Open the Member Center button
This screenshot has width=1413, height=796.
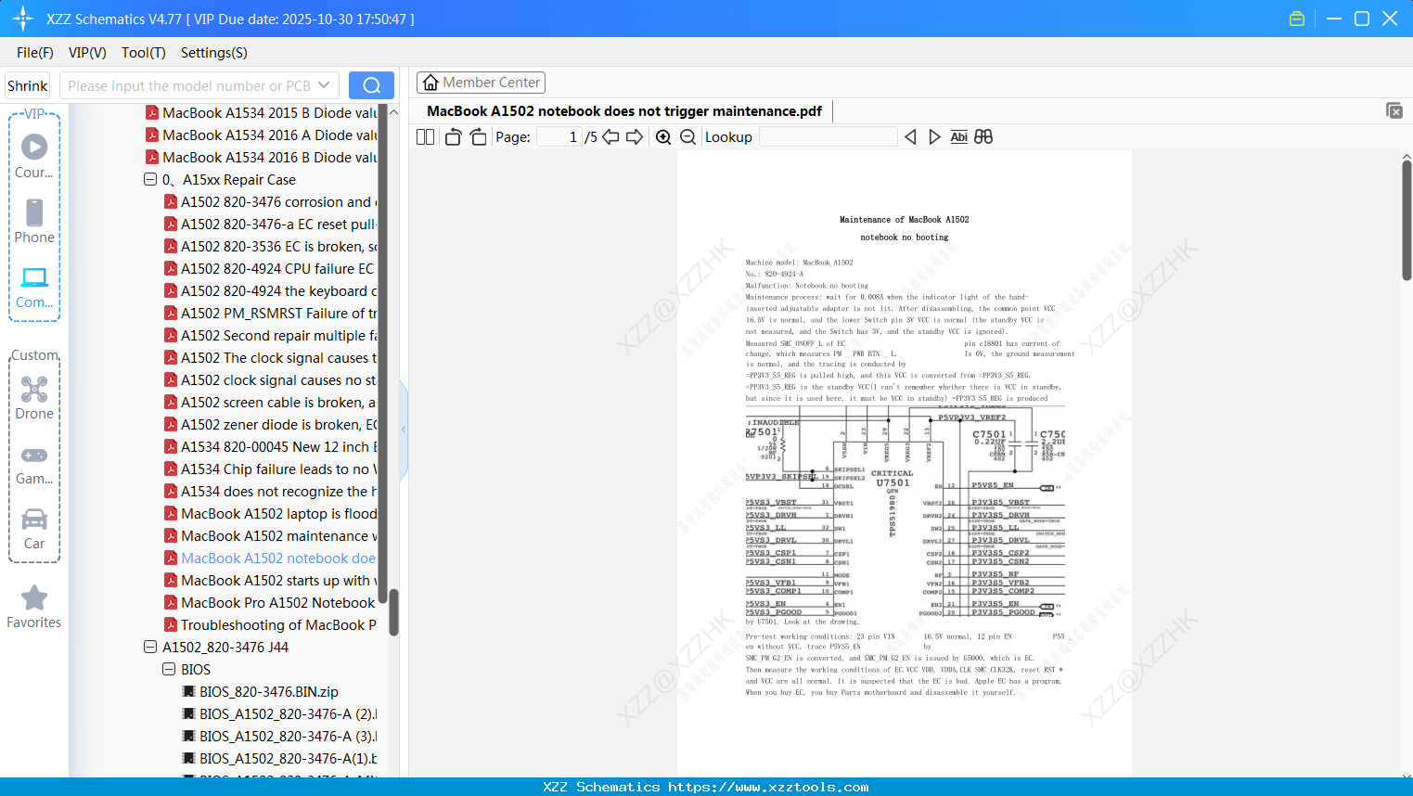[x=481, y=83]
